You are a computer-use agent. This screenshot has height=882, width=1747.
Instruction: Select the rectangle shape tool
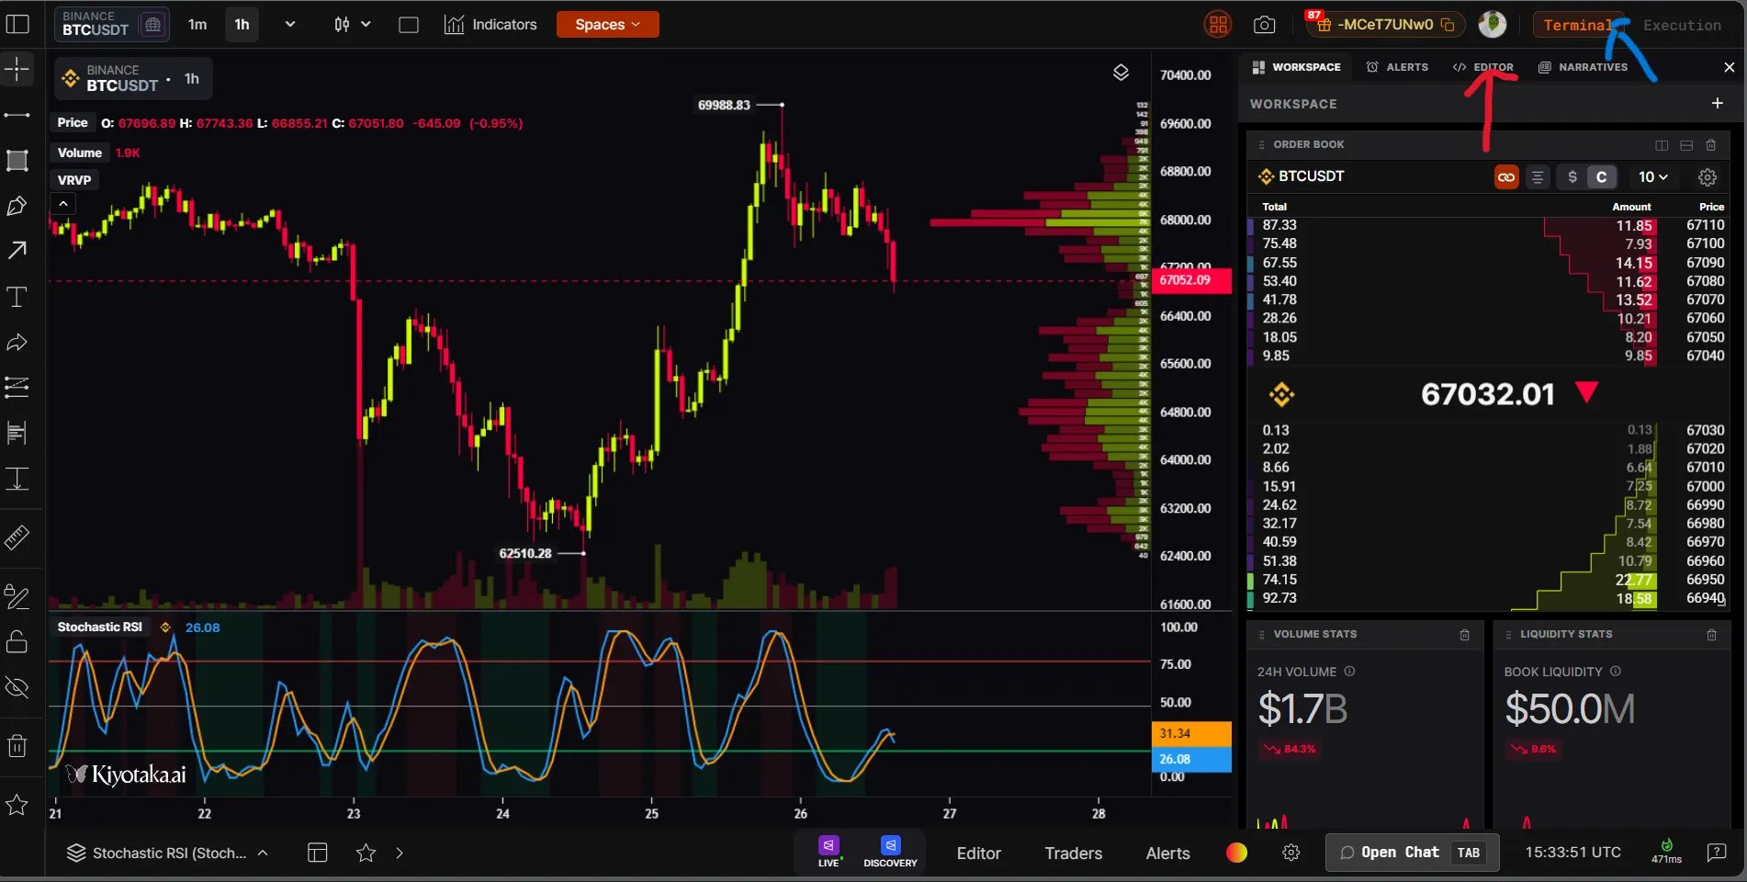(17, 161)
